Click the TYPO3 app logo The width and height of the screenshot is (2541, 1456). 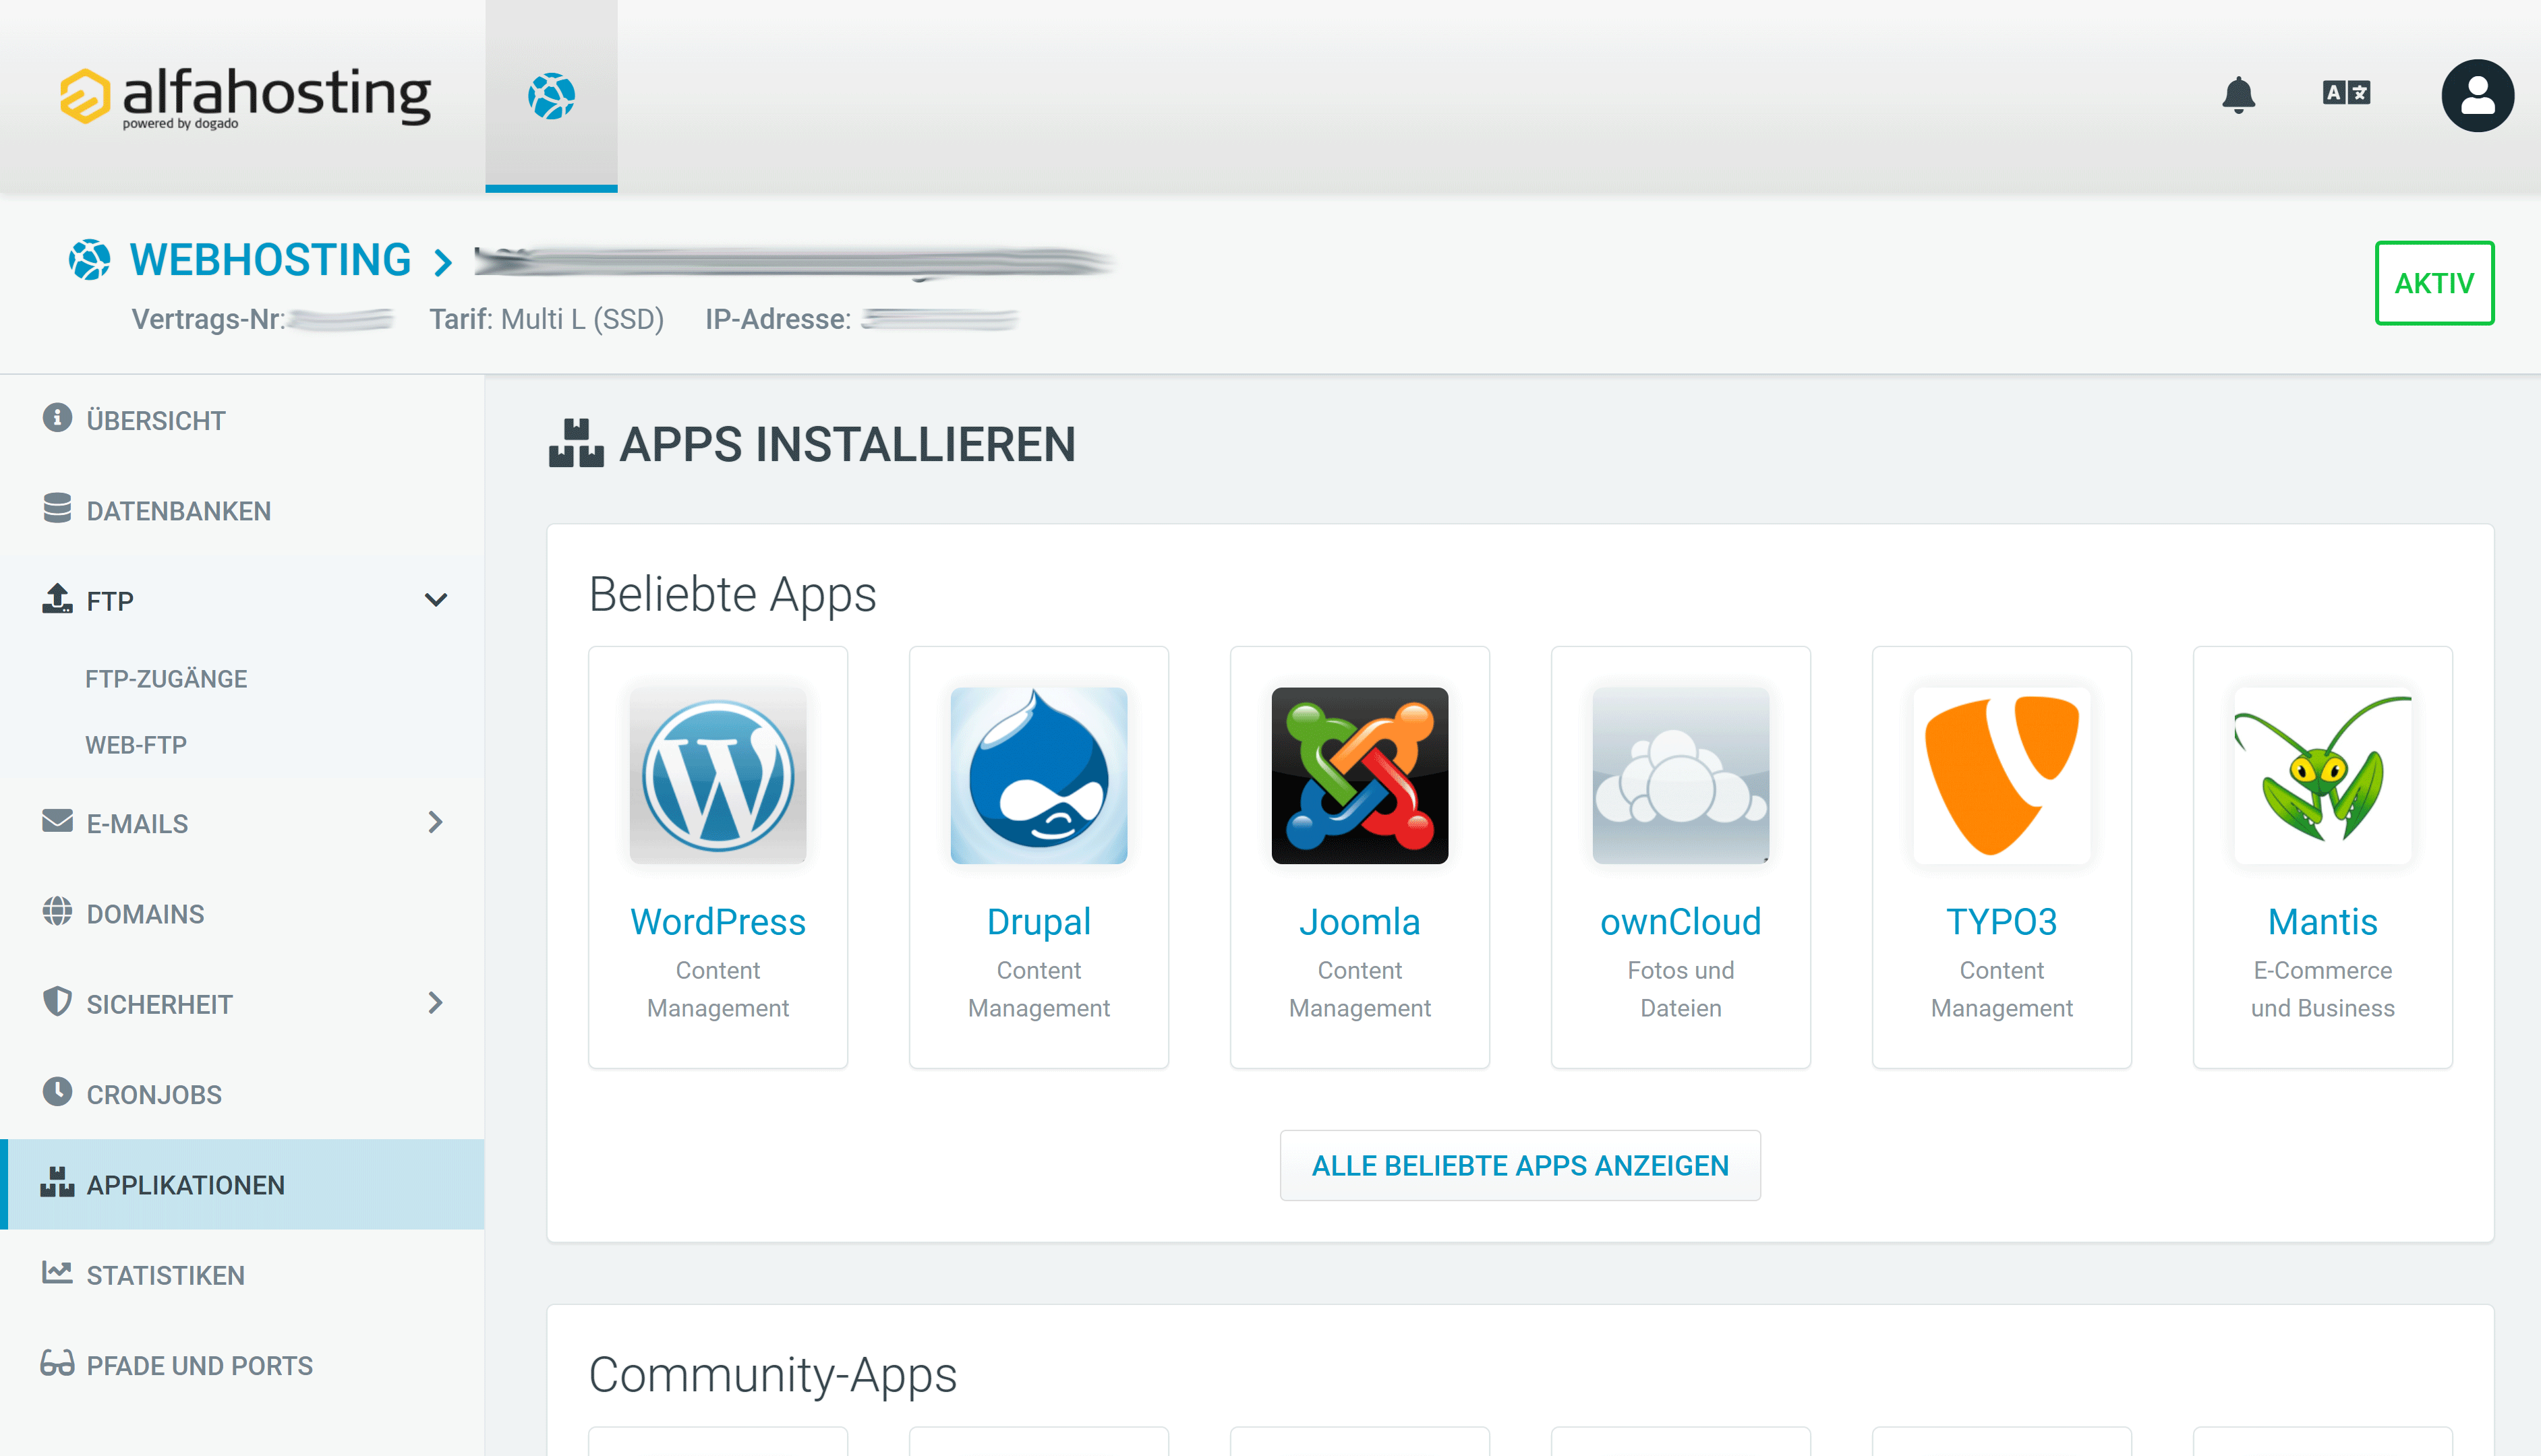click(x=2002, y=775)
